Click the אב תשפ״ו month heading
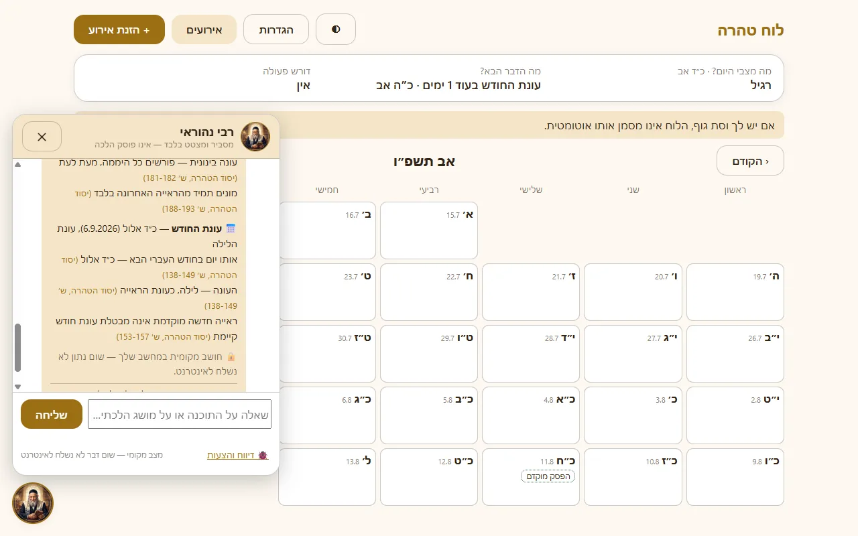Image resolution: width=858 pixels, height=536 pixels. point(424,161)
